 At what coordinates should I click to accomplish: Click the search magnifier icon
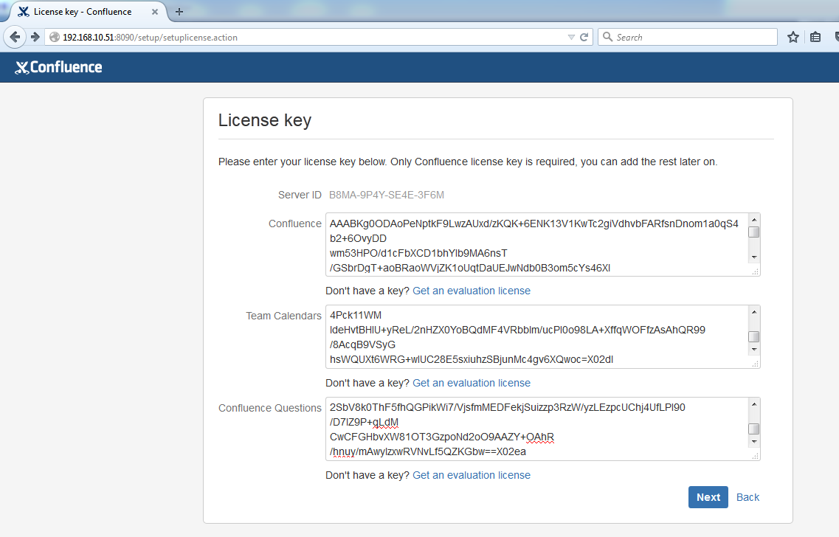coord(607,37)
